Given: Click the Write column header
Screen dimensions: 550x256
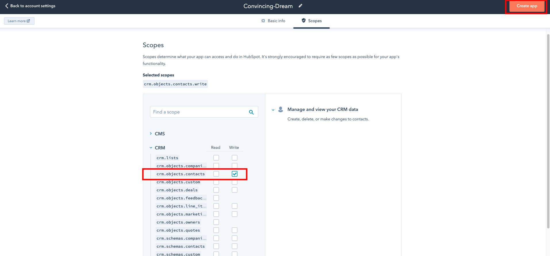Looking at the screenshot, I should tap(234, 147).
